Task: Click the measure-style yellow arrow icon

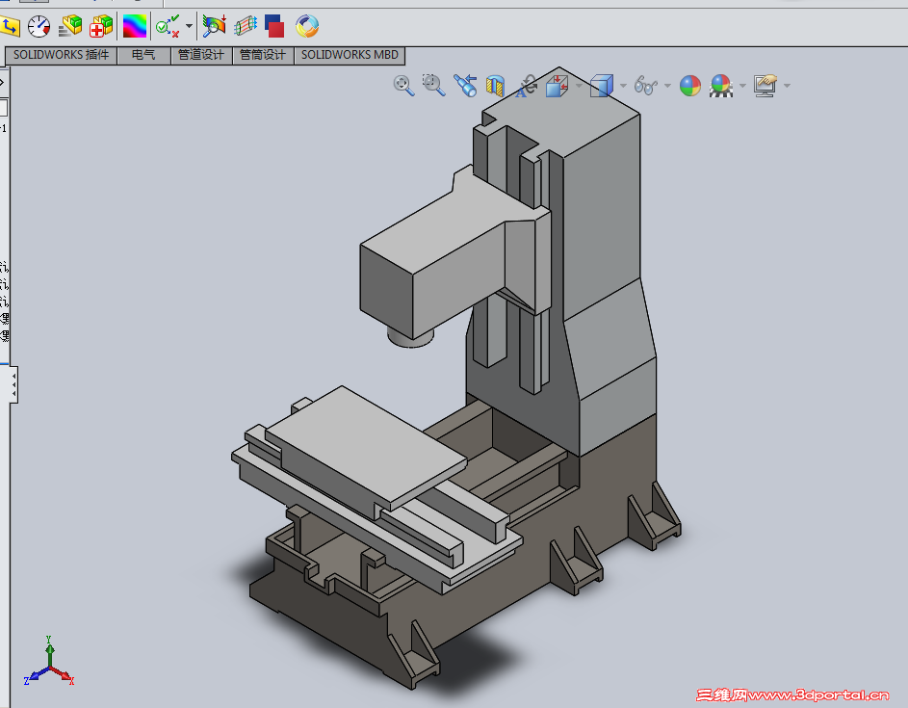Action: (x=10, y=26)
